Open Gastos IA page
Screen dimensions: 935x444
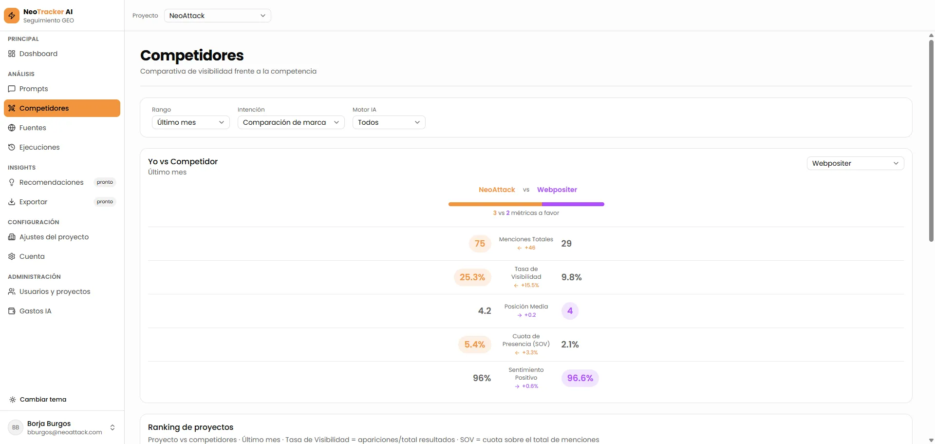point(62,311)
